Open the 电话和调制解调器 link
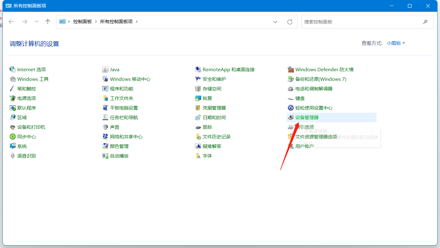Image resolution: width=440 pixels, height=248 pixels. tap(314, 89)
